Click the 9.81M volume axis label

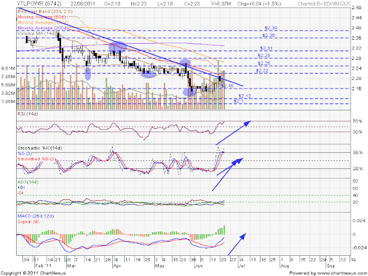(8, 68)
